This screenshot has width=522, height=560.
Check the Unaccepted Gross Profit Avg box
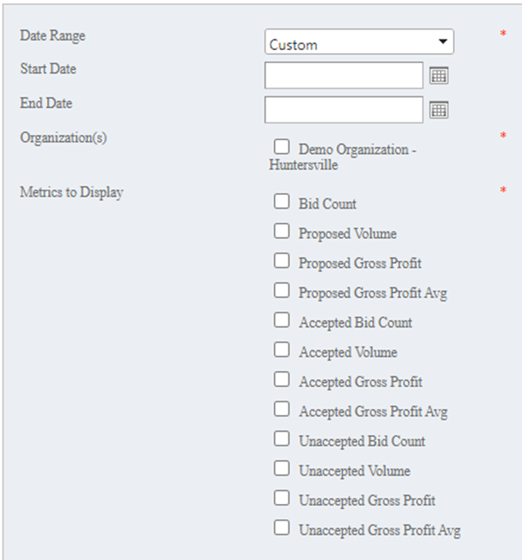click(281, 527)
